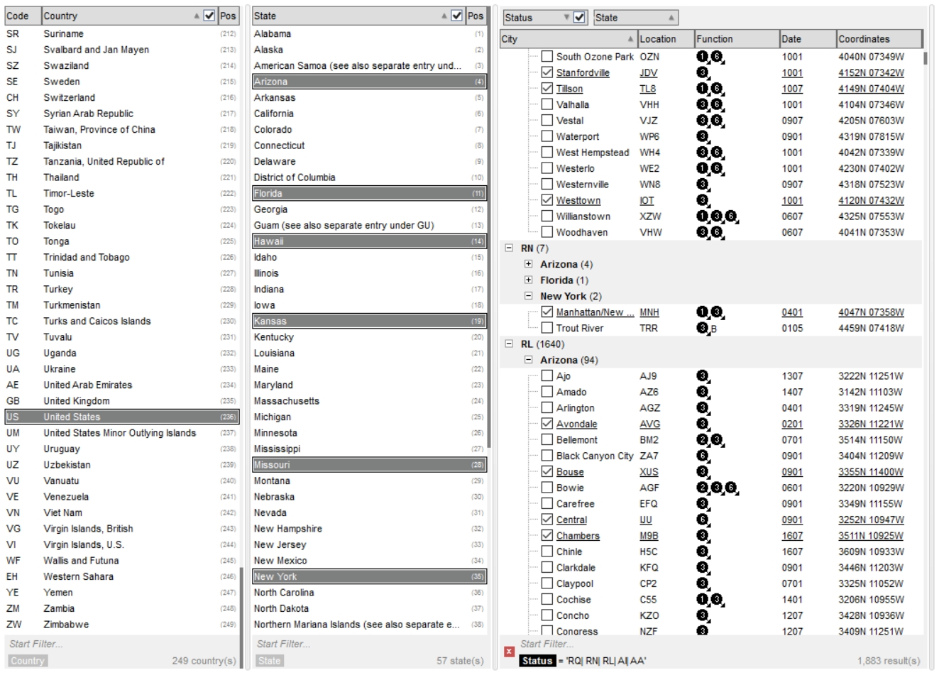Click function 1 icon in Westerlo row
The height and width of the screenshot is (675, 939).
(702, 168)
